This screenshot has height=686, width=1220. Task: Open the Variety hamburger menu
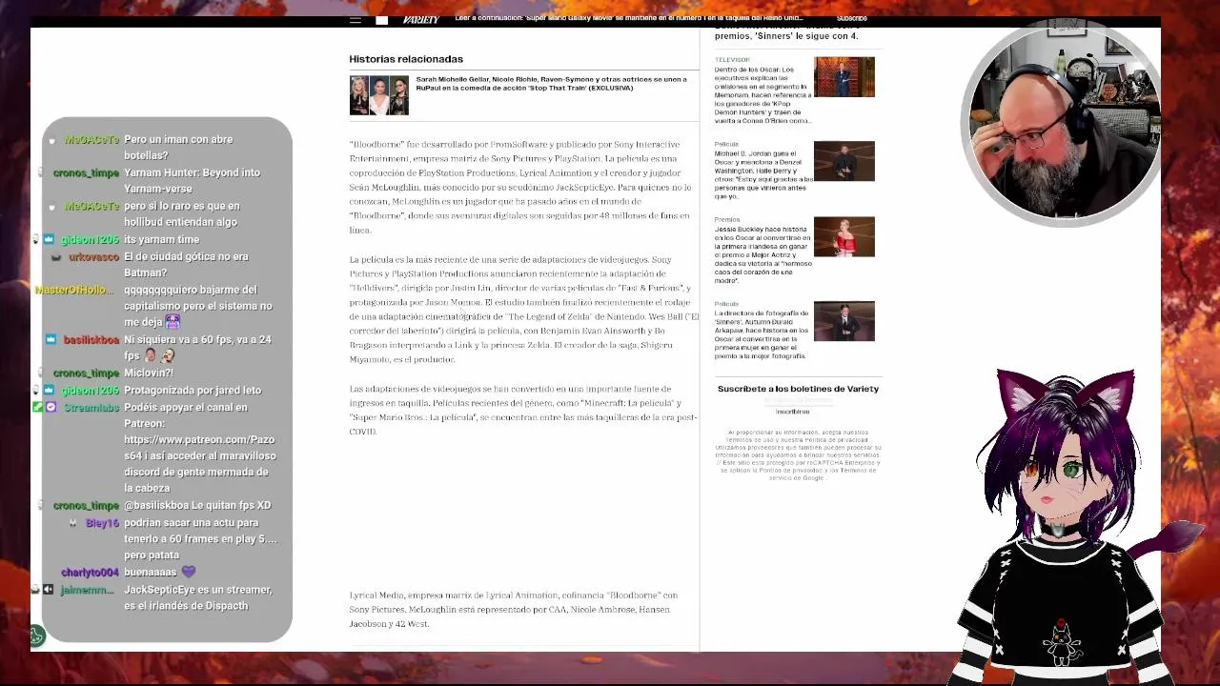[x=356, y=20]
